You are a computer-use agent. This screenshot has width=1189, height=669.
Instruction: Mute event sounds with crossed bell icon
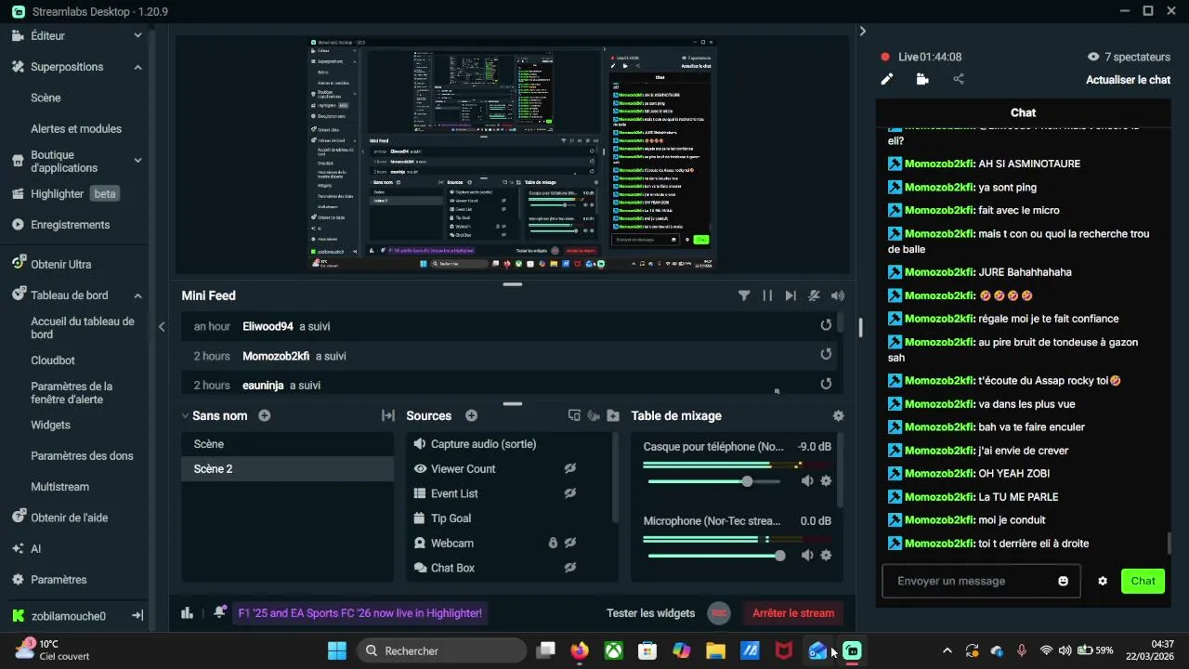tap(814, 295)
